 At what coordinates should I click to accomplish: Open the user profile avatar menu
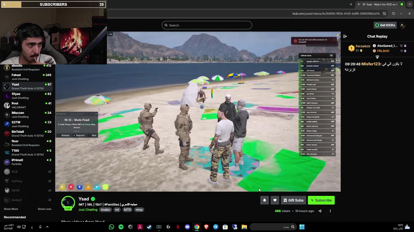[402, 25]
